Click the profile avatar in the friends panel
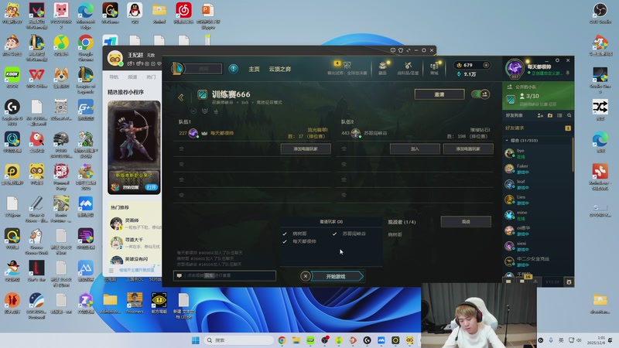 point(515,68)
